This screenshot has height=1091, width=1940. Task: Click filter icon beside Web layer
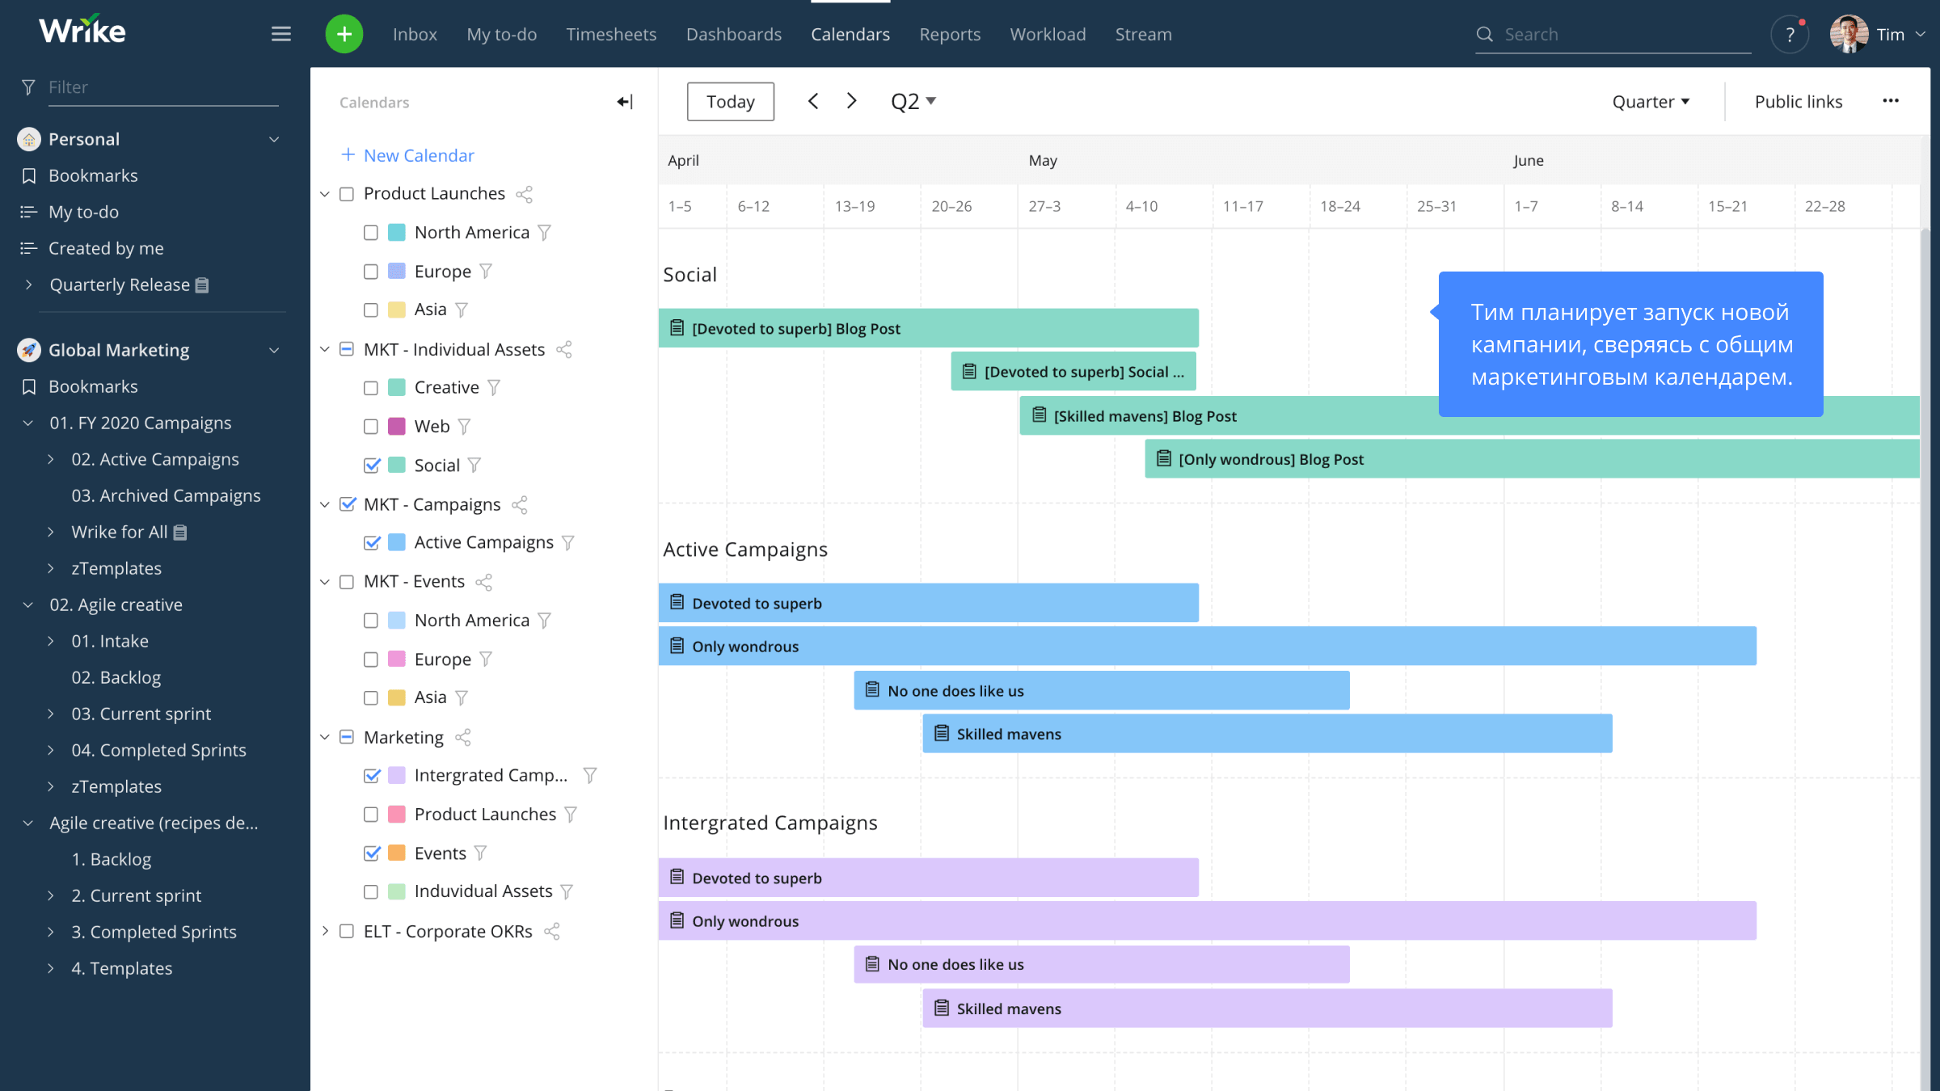coord(464,427)
